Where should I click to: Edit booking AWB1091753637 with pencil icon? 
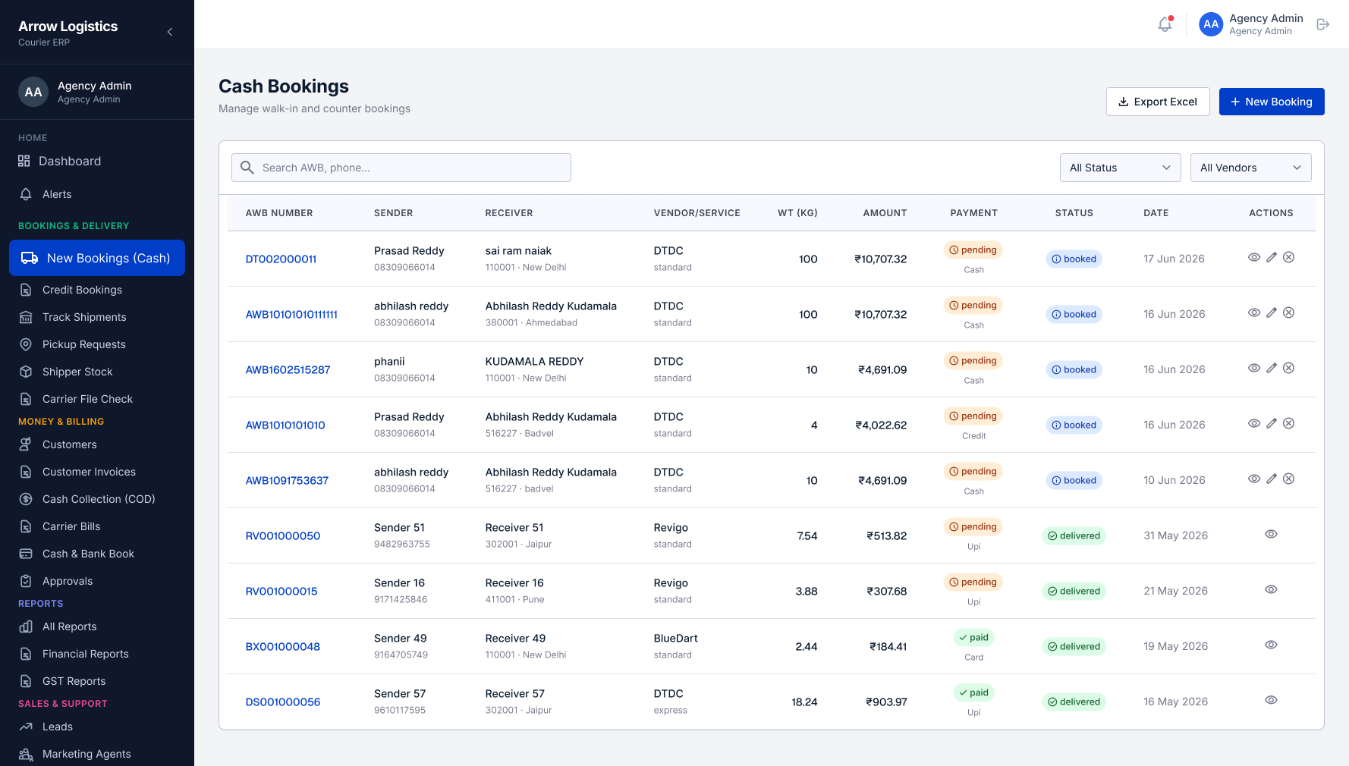coord(1272,479)
